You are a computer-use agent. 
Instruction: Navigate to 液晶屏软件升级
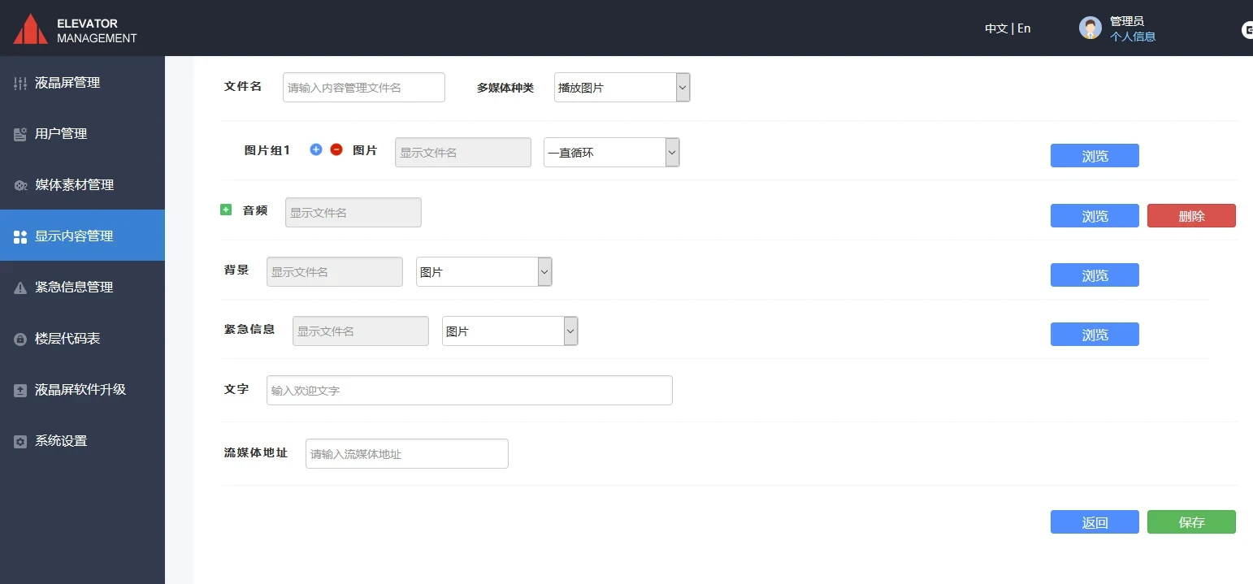click(x=82, y=390)
